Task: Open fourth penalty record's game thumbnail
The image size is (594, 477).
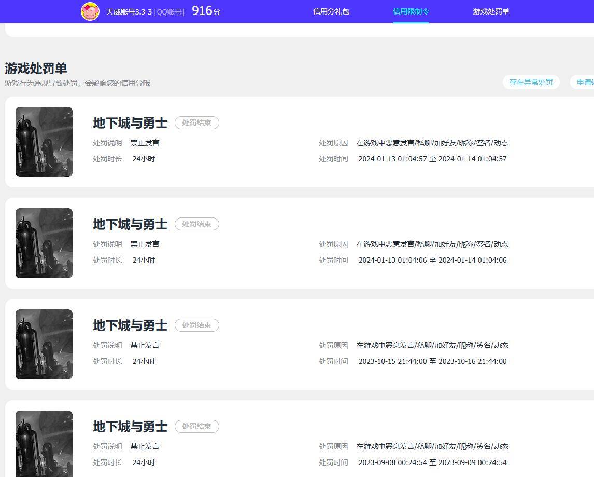Action: click(44, 444)
